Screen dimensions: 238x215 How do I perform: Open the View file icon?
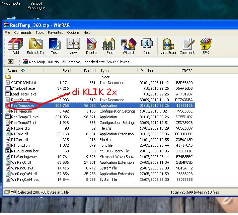tap(73, 44)
